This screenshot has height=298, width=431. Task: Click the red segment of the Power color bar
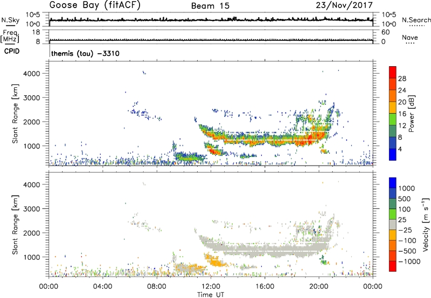[x=393, y=73]
